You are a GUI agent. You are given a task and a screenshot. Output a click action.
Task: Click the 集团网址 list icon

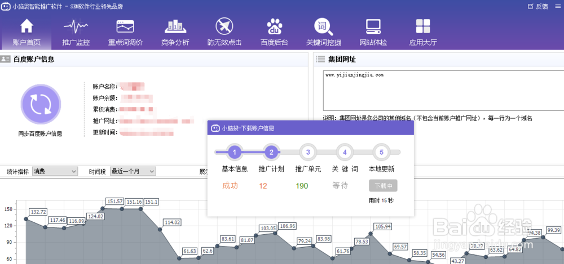coord(320,59)
